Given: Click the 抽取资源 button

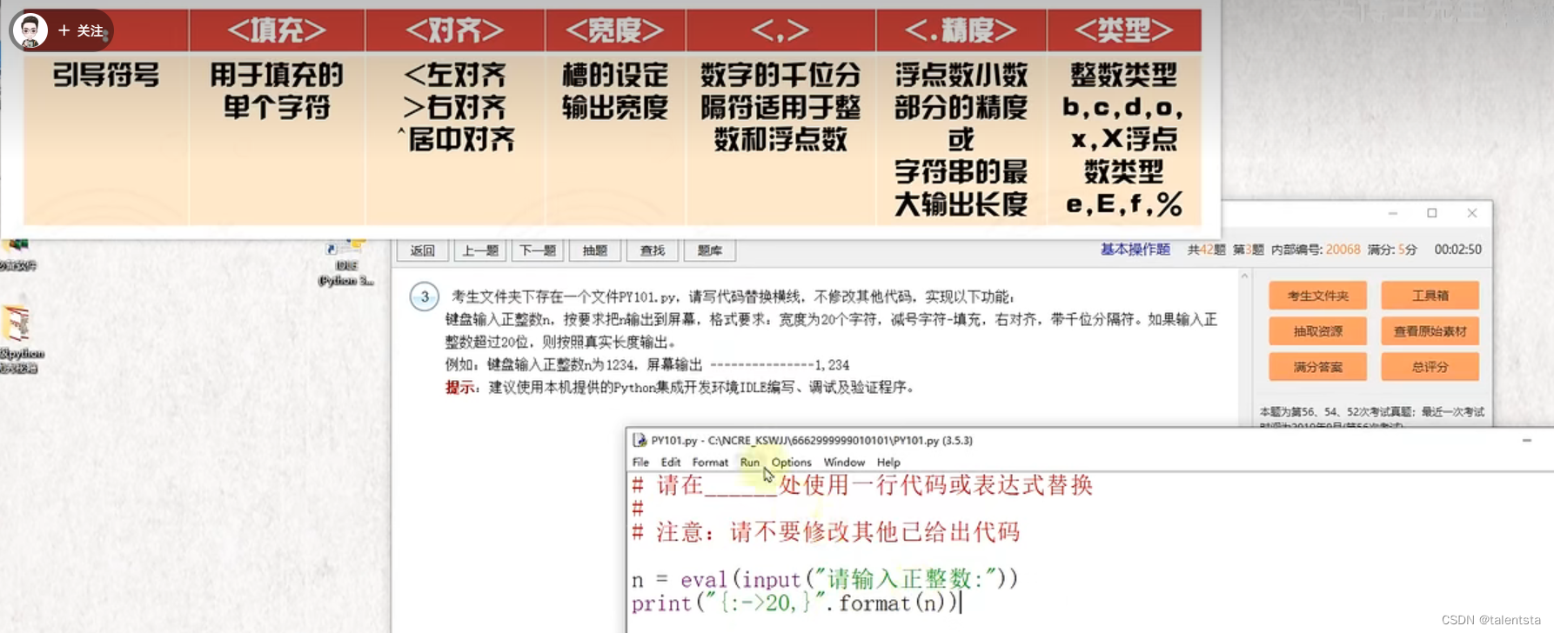Looking at the screenshot, I should 1317,331.
